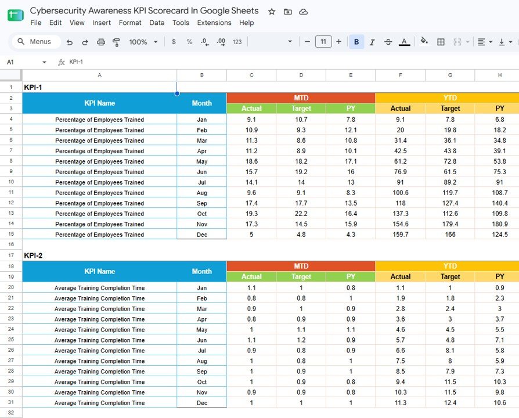The image size is (519, 418).
Task: Open the font family dropdown arrow
Action: click(x=290, y=42)
